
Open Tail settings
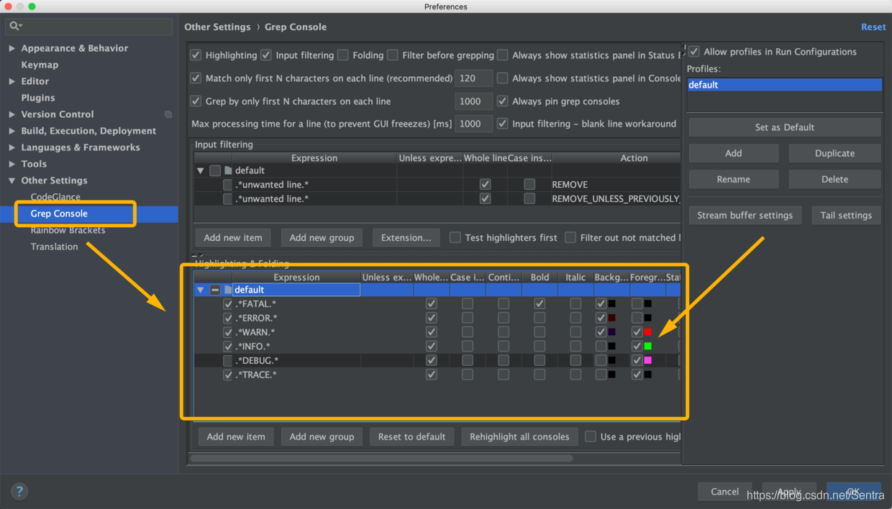point(846,215)
